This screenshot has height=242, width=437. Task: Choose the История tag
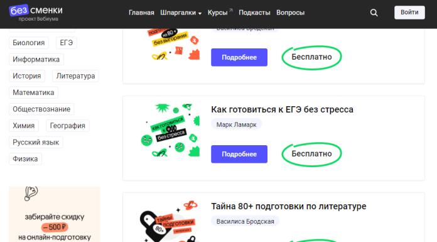pos(27,76)
